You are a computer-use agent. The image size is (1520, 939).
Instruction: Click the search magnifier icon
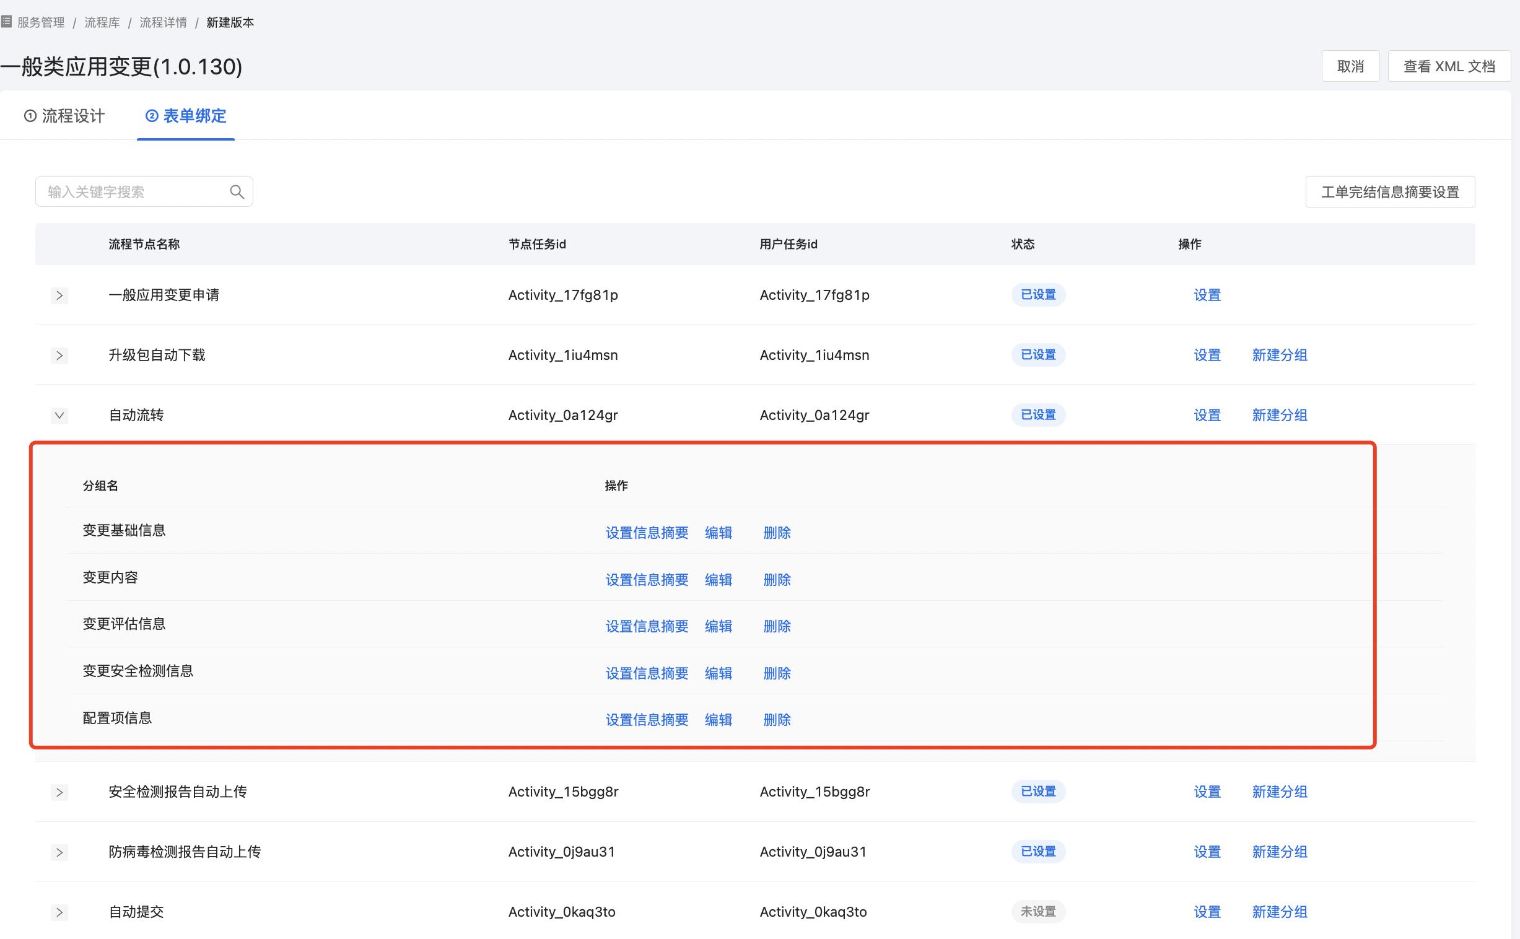(x=237, y=192)
